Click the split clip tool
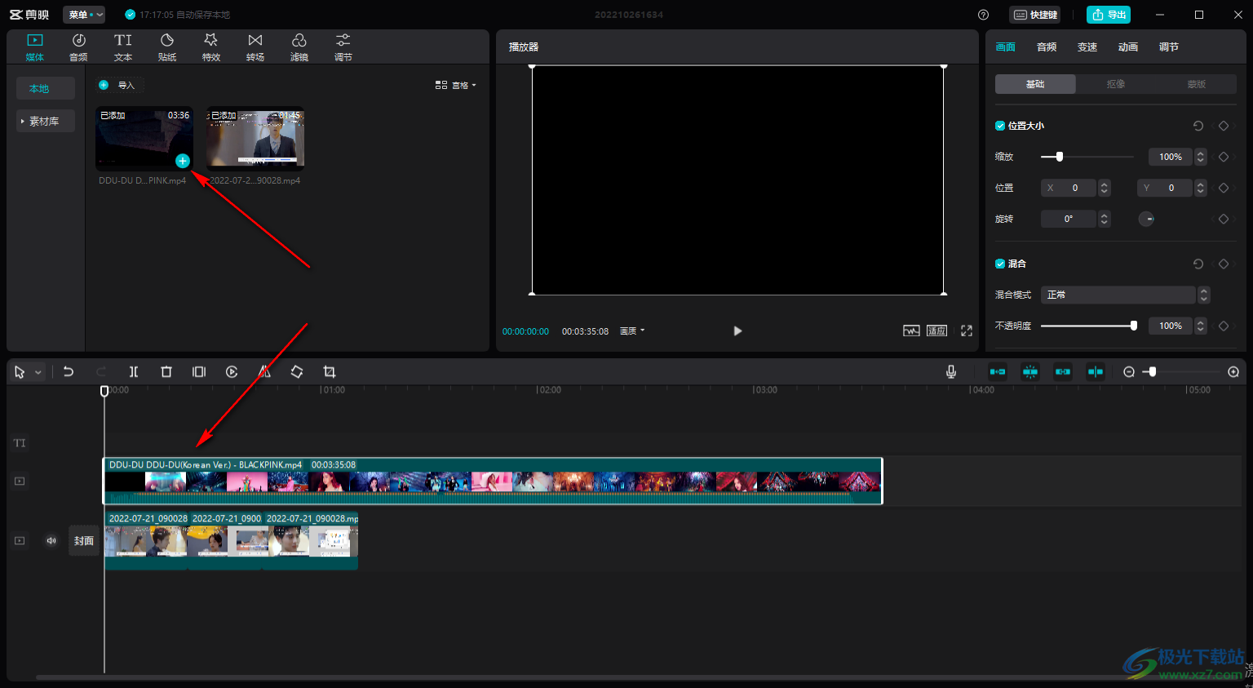The width and height of the screenshot is (1253, 688). (134, 371)
